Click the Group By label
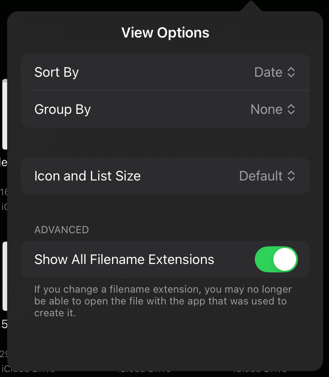329x377 pixels. [x=62, y=110]
